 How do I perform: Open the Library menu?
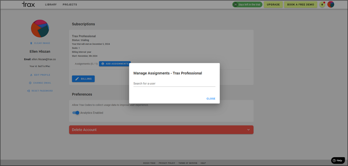51,4
